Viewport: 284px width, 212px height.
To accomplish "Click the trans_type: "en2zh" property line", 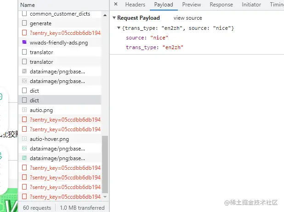I will pos(155,47).
